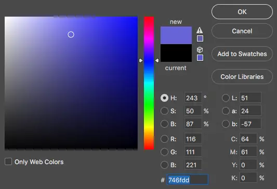Click the not-web-safe cube icon
The image size is (277, 189).
click(200, 50)
